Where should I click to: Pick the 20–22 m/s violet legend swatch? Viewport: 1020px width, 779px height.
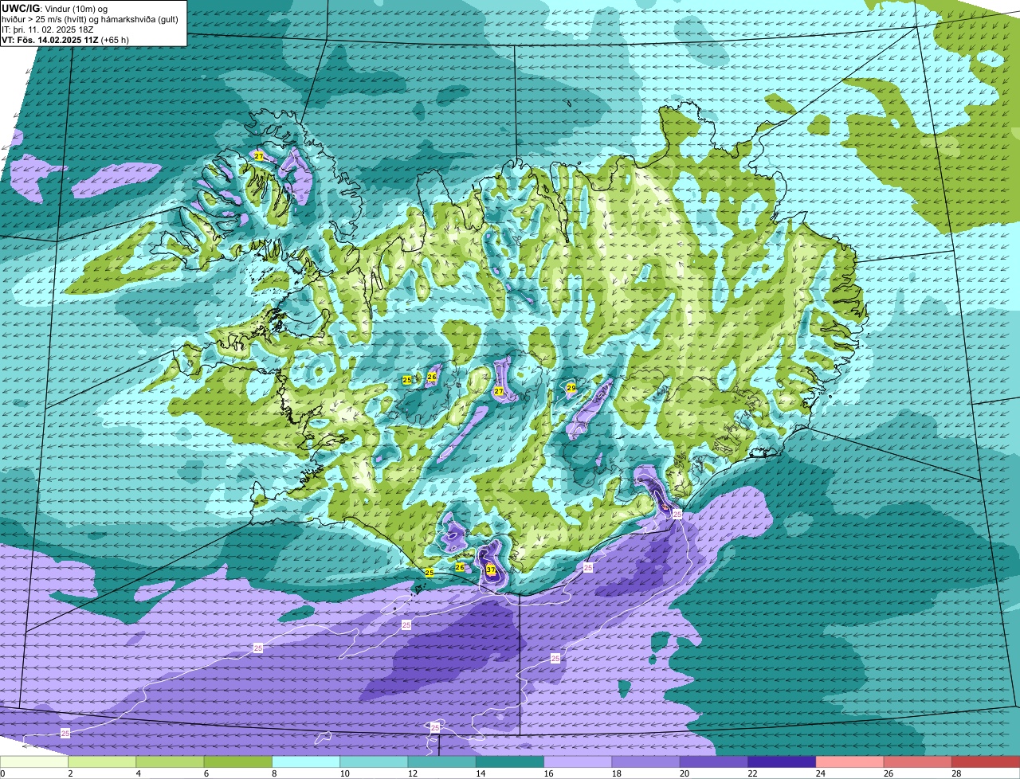714,762
